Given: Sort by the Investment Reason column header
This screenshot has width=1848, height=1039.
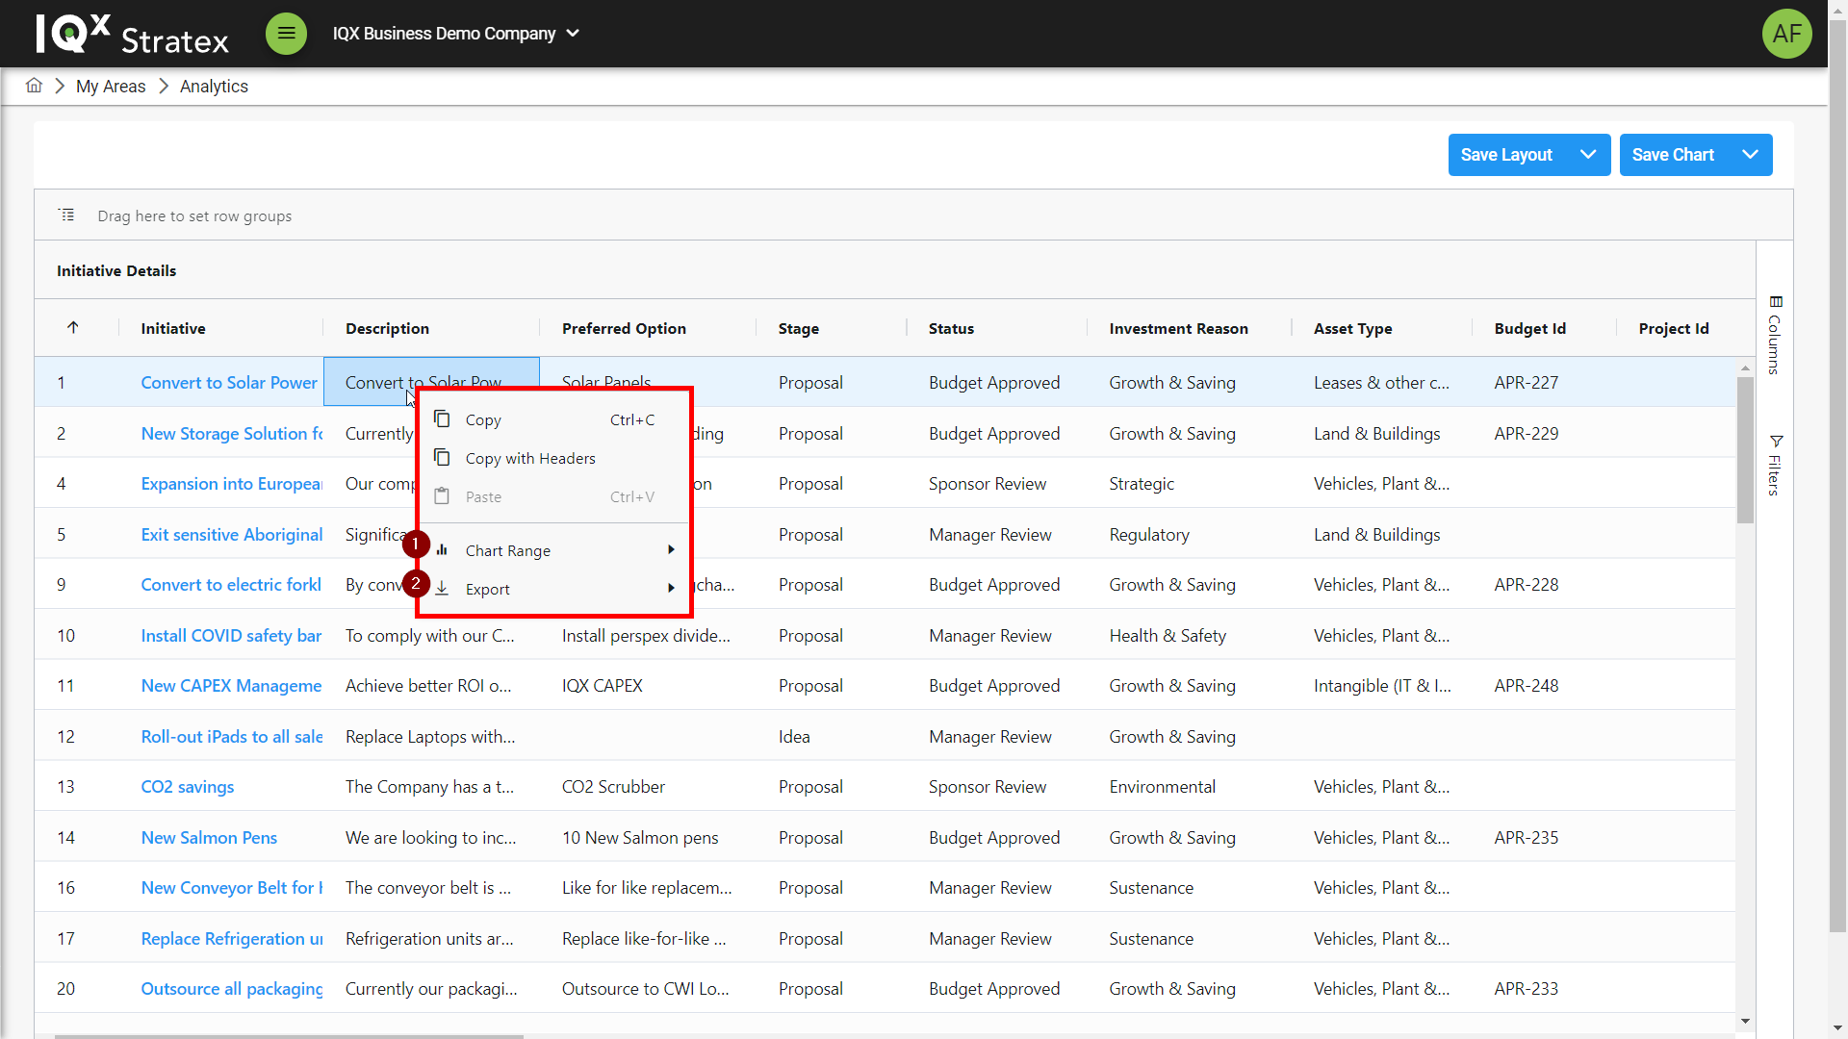Looking at the screenshot, I should tap(1178, 328).
